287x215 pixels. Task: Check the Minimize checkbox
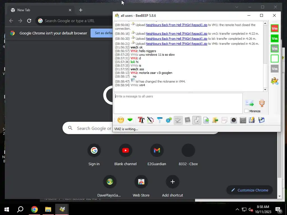(246, 111)
